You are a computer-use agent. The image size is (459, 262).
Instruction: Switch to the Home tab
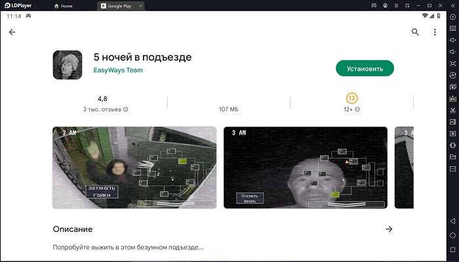pyautogui.click(x=63, y=6)
